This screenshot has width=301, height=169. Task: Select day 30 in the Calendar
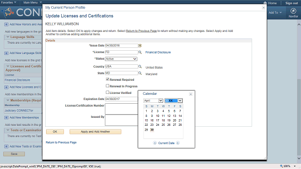(x=152, y=130)
